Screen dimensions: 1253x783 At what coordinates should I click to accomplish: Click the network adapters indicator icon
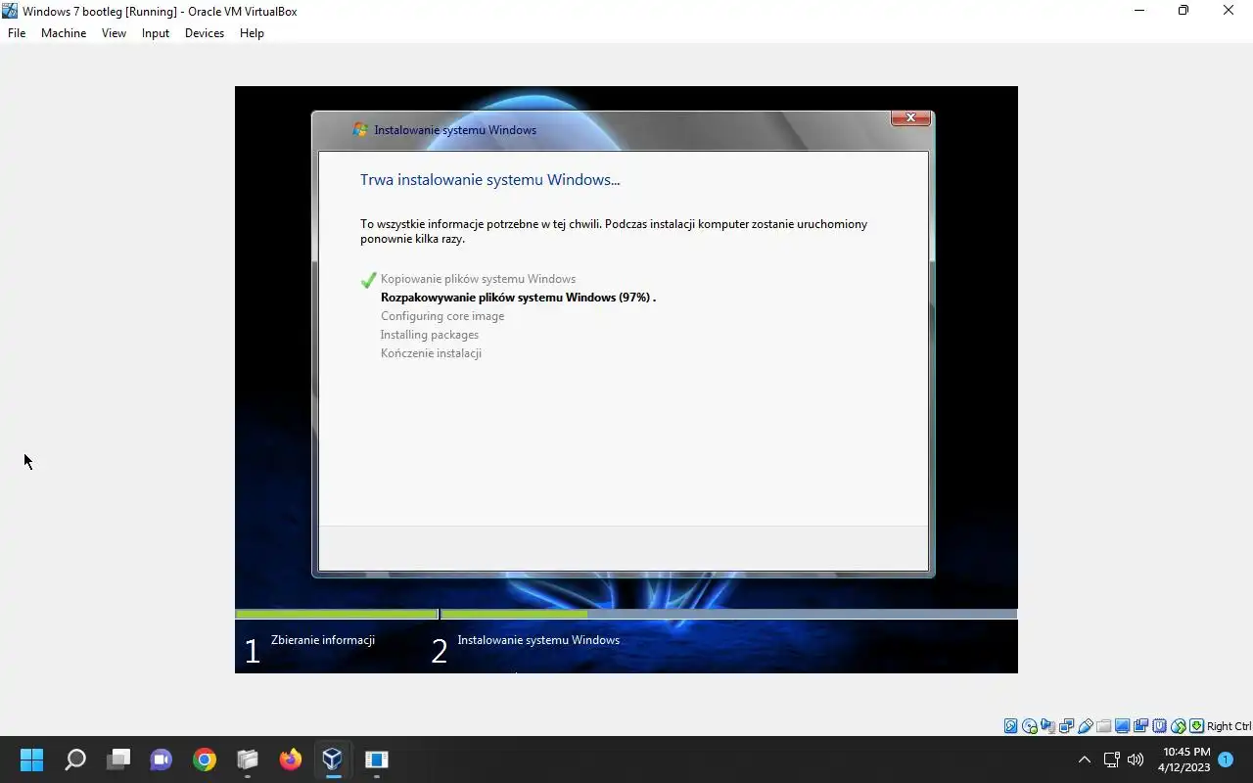[1066, 726]
